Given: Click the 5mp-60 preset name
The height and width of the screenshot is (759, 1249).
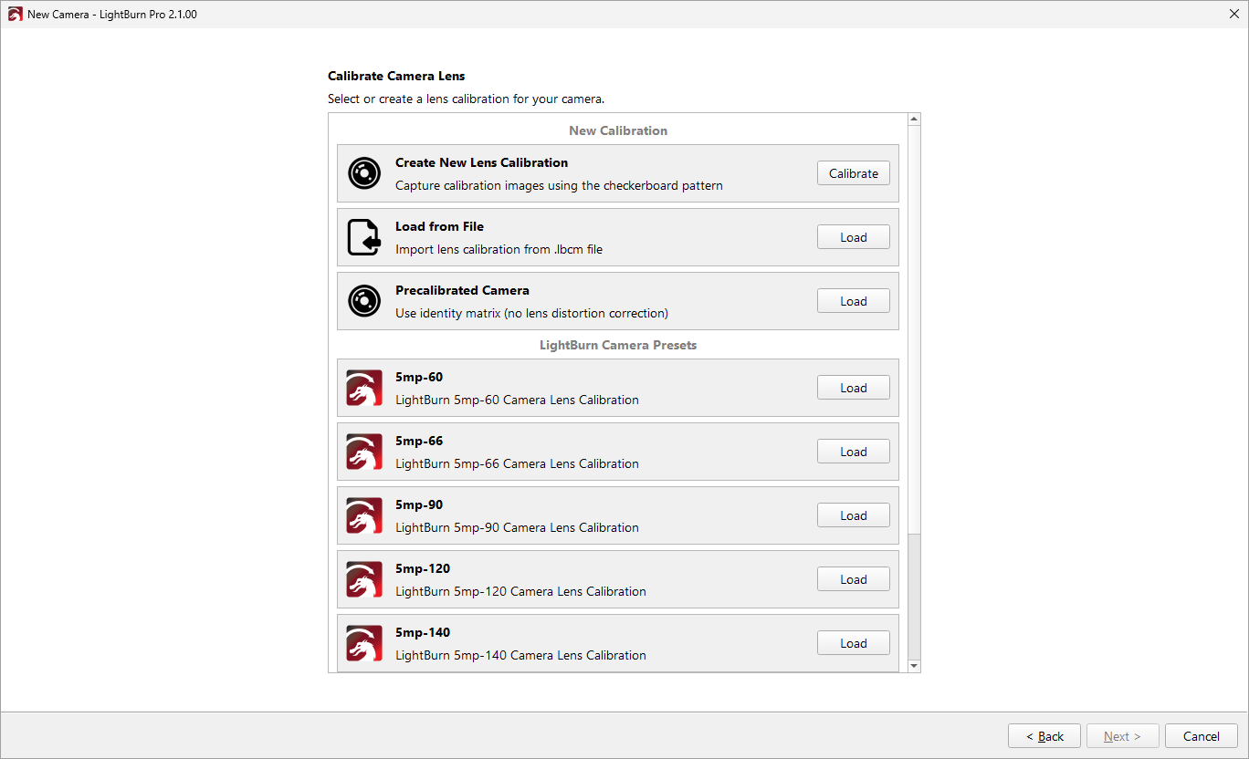Looking at the screenshot, I should [419, 377].
